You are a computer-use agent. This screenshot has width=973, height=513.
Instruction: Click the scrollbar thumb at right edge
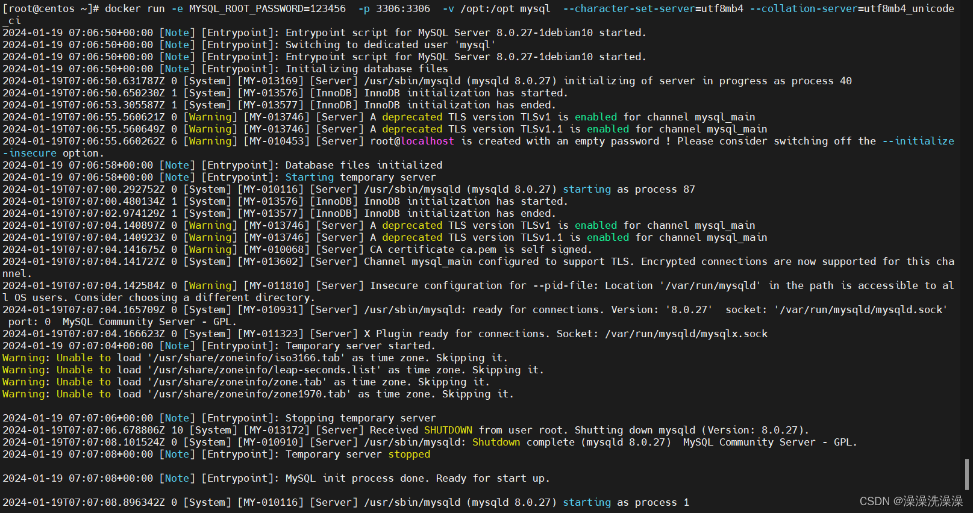coord(967,474)
